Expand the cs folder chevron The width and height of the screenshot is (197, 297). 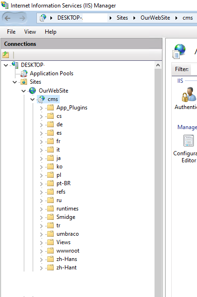click(x=42, y=116)
